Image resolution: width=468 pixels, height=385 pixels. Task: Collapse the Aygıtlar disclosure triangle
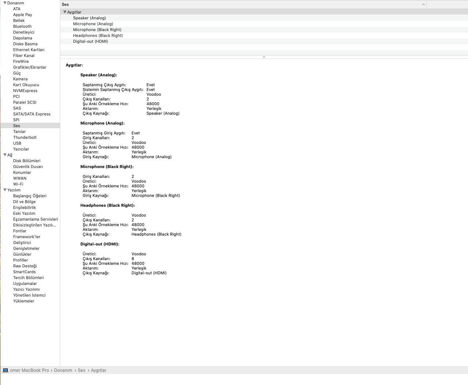tap(65, 12)
